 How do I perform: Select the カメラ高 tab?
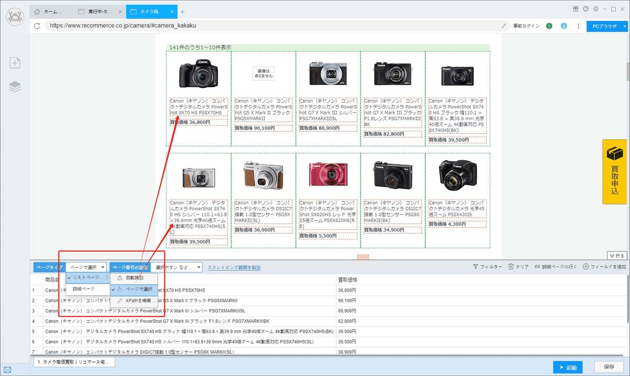[152, 12]
